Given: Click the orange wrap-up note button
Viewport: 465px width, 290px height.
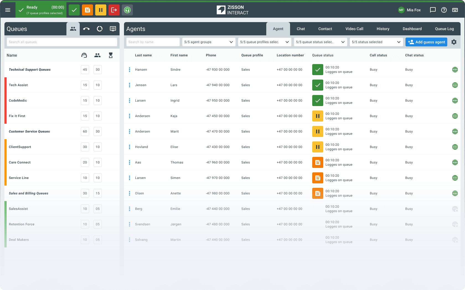Looking at the screenshot, I should pyautogui.click(x=87, y=10).
